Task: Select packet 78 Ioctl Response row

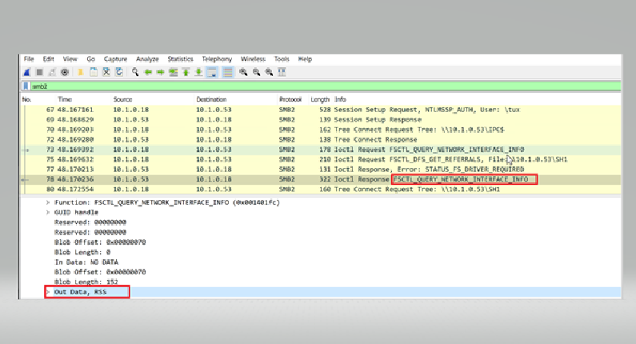Action: click(321, 179)
